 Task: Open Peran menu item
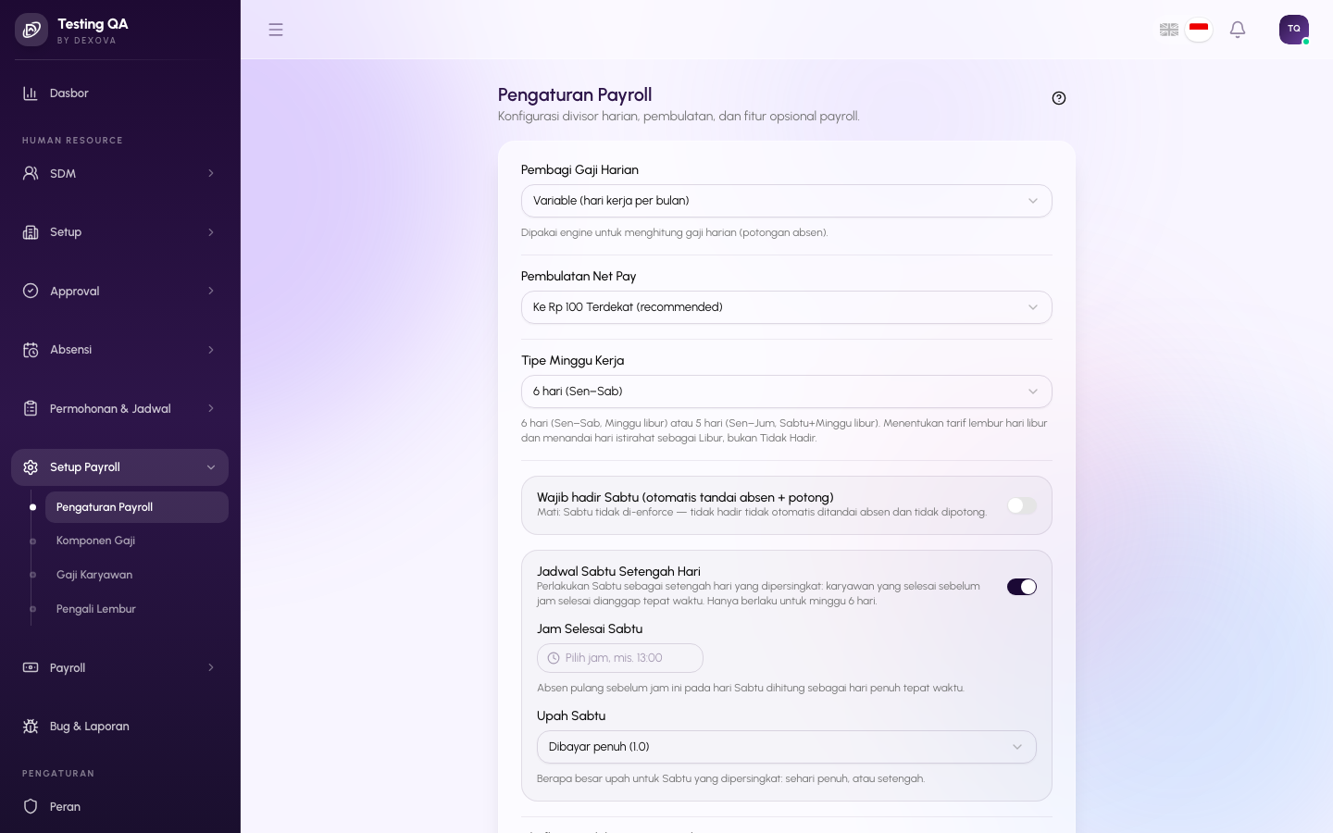coord(119,806)
